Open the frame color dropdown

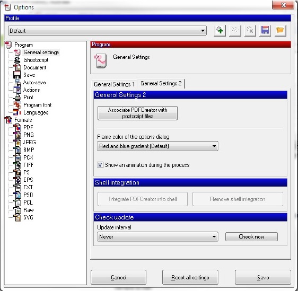click(x=157, y=146)
